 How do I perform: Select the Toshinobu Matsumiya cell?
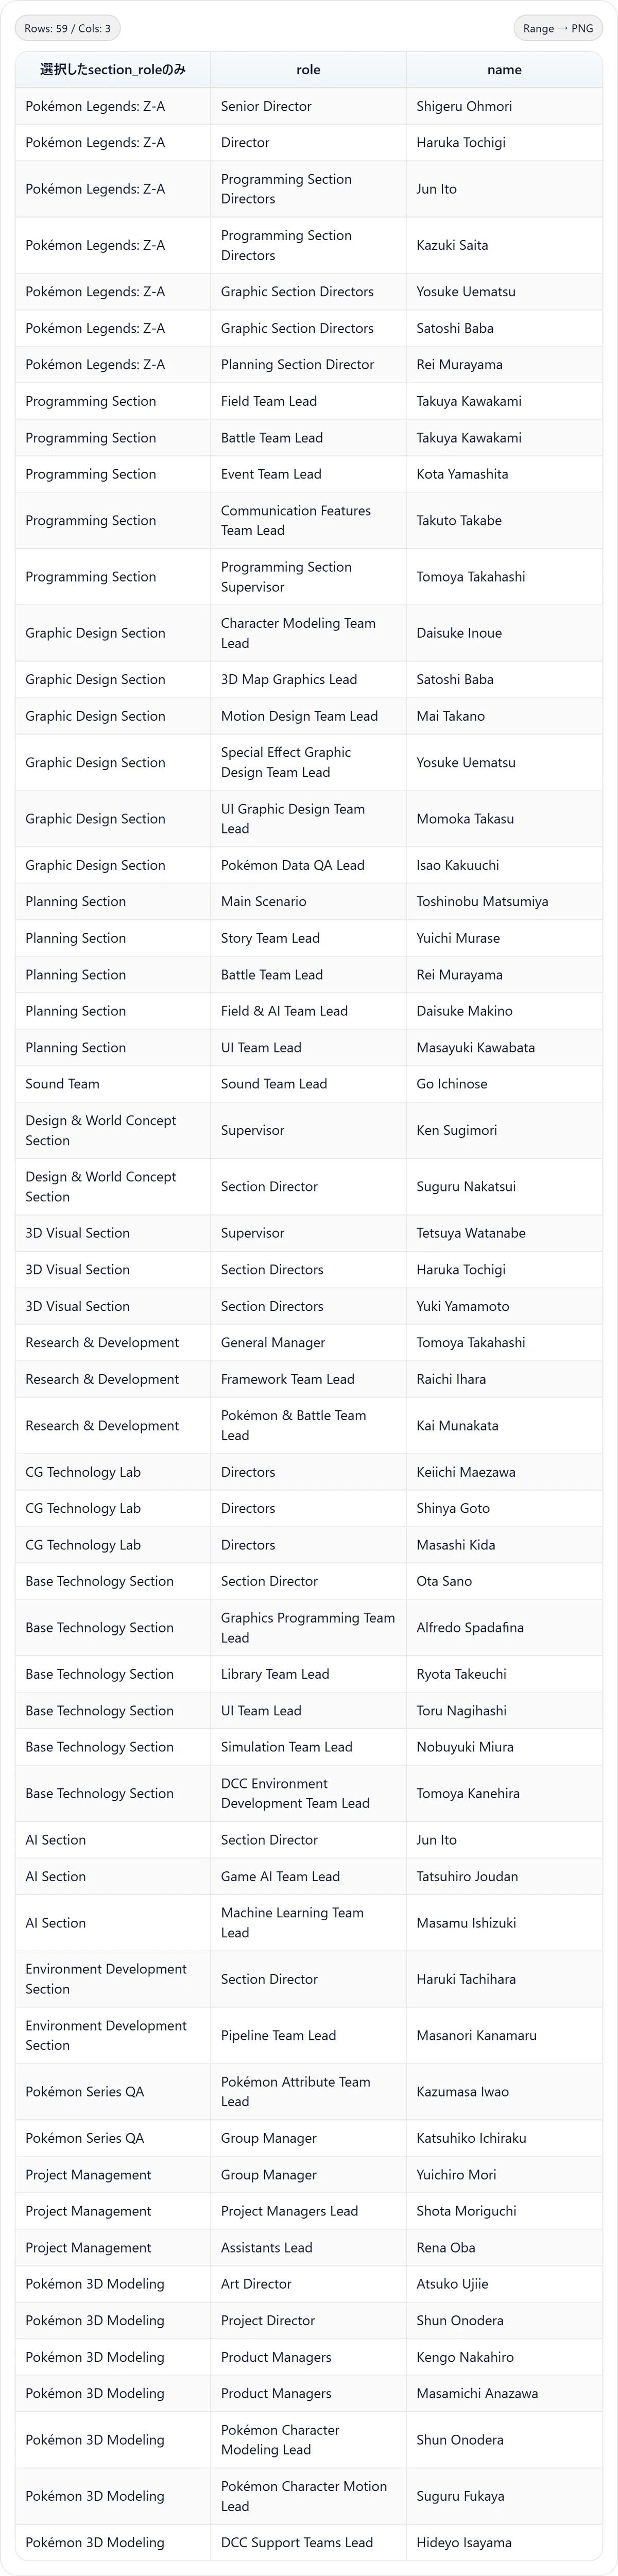[504, 902]
